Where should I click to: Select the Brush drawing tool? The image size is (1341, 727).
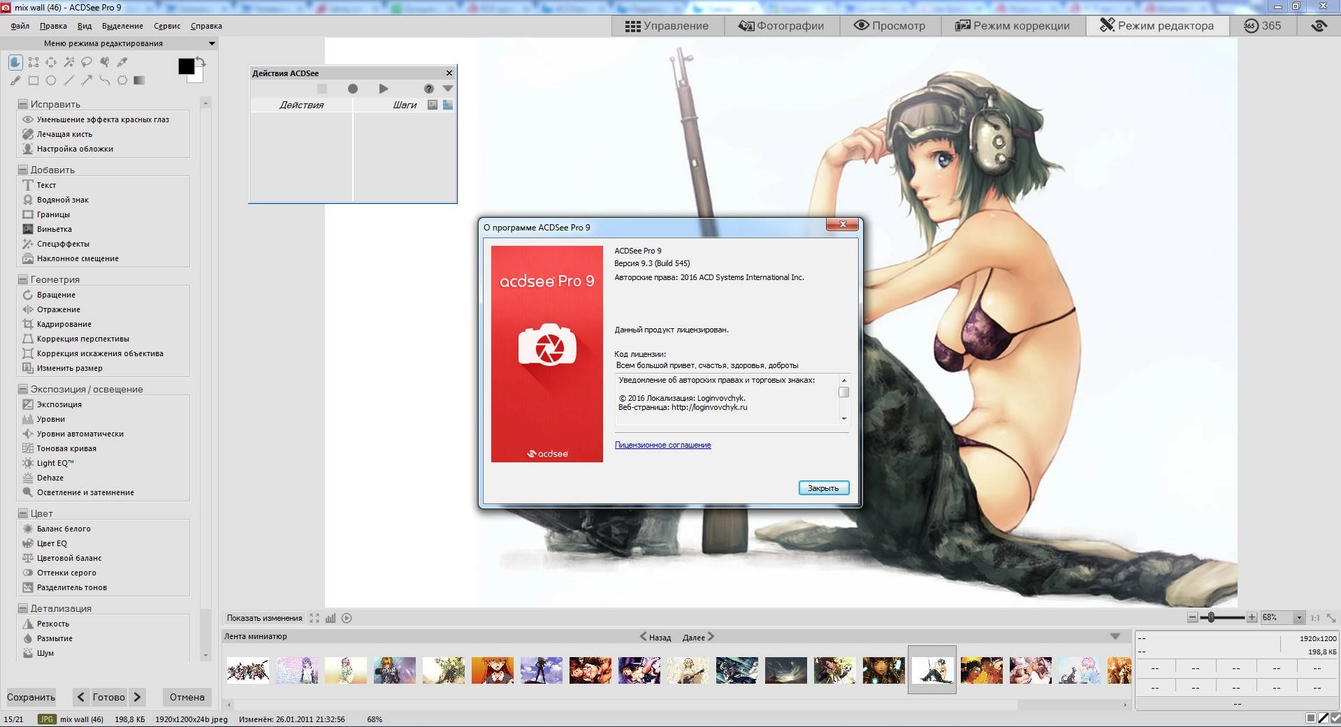coord(15,80)
